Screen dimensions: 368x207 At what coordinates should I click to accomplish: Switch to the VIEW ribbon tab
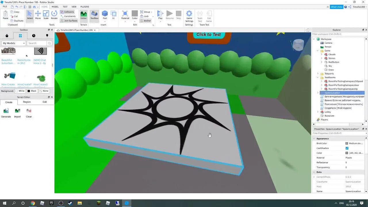pos(74,7)
